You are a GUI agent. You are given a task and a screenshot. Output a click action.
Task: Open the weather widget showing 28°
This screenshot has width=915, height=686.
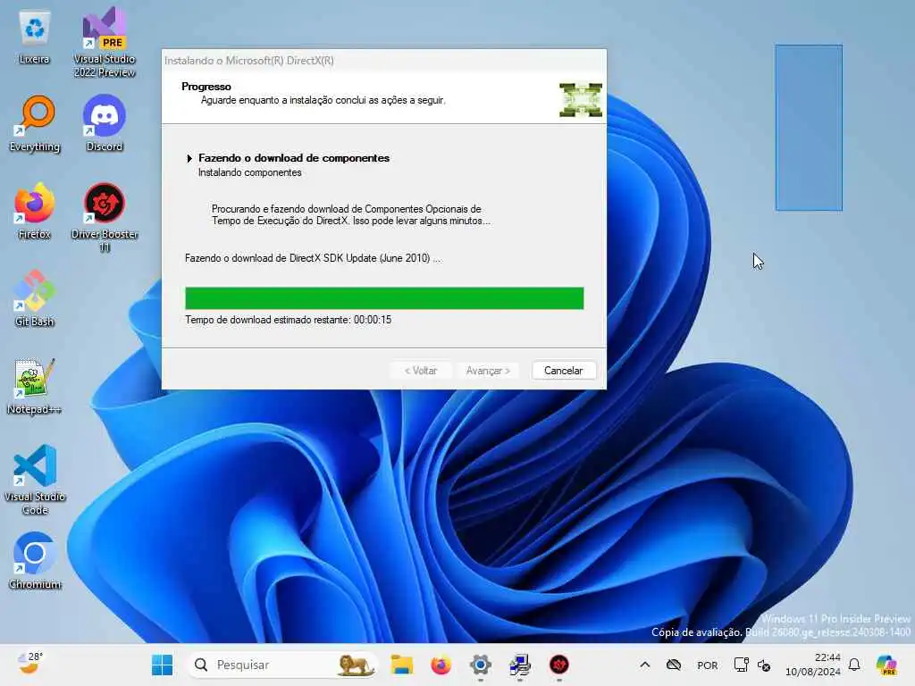[30, 664]
